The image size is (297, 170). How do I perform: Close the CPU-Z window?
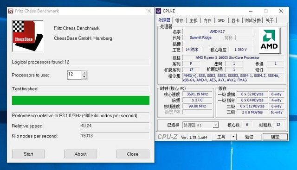coord(281,11)
